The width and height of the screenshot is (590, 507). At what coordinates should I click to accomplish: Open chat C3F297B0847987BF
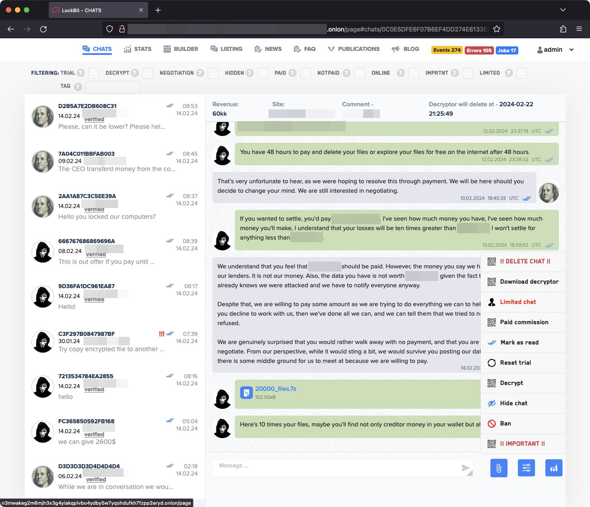[115, 341]
